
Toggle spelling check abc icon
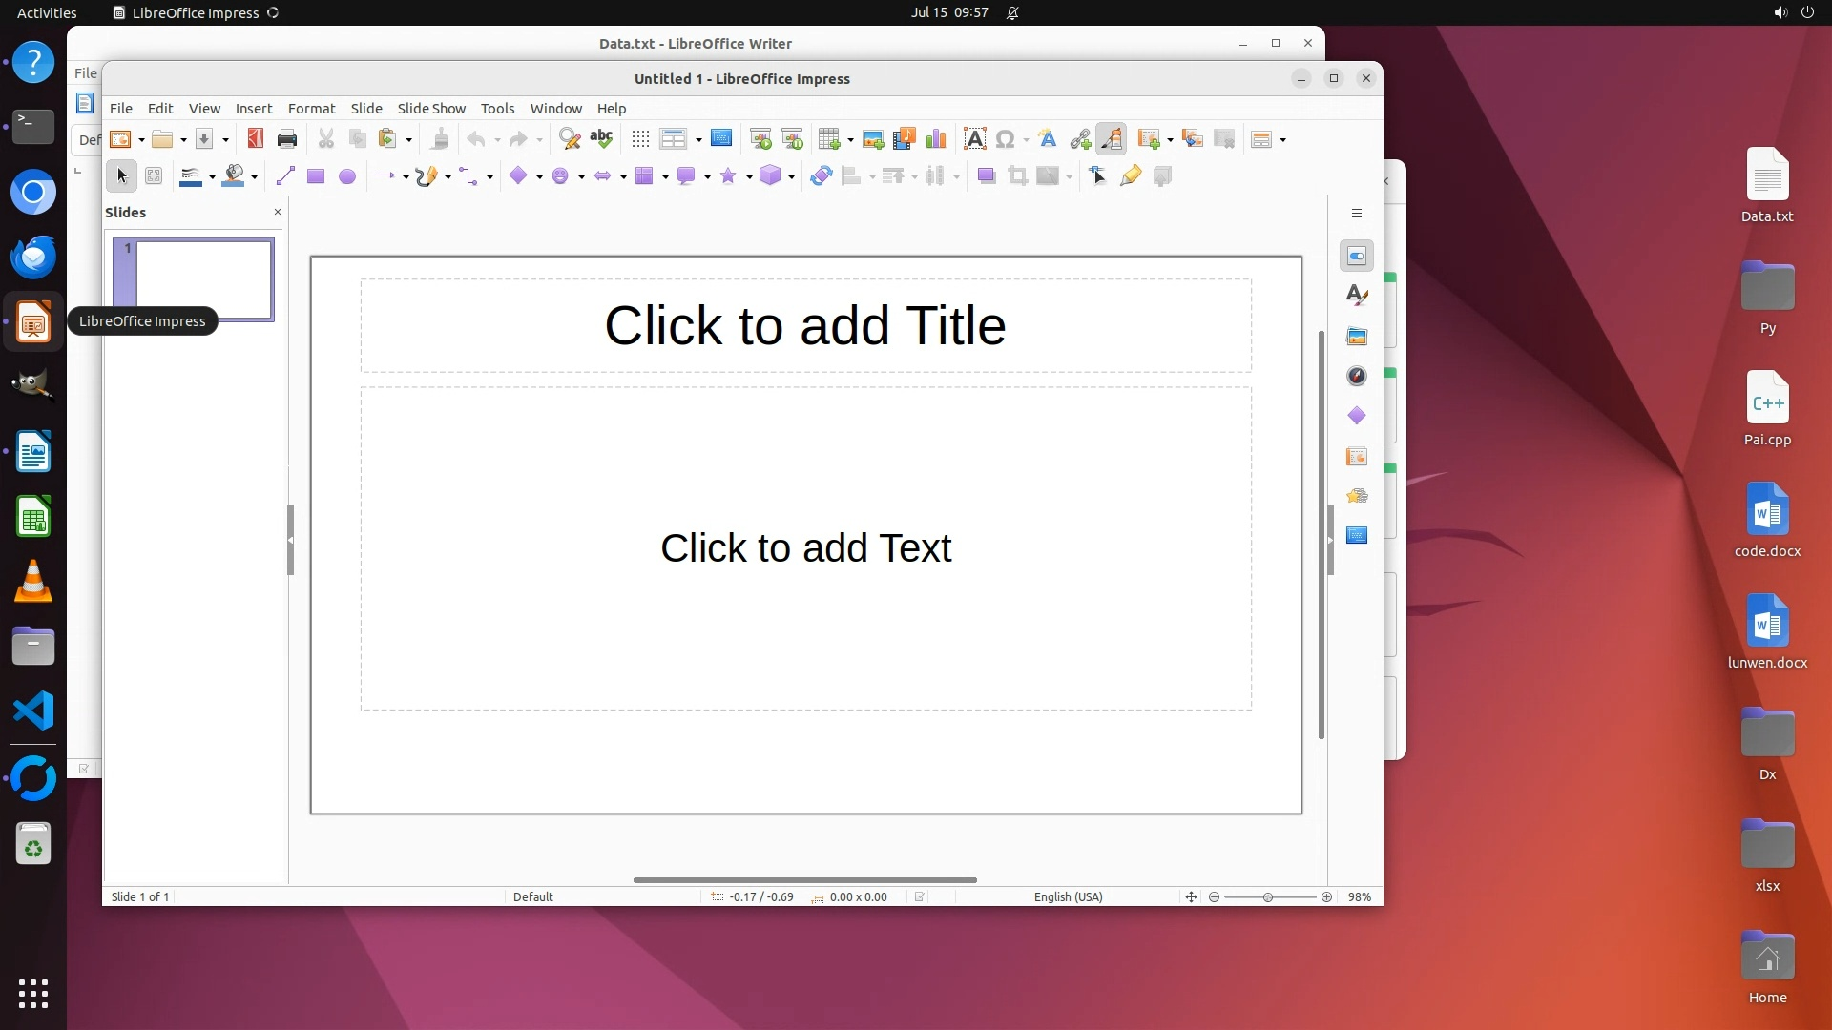click(x=601, y=139)
